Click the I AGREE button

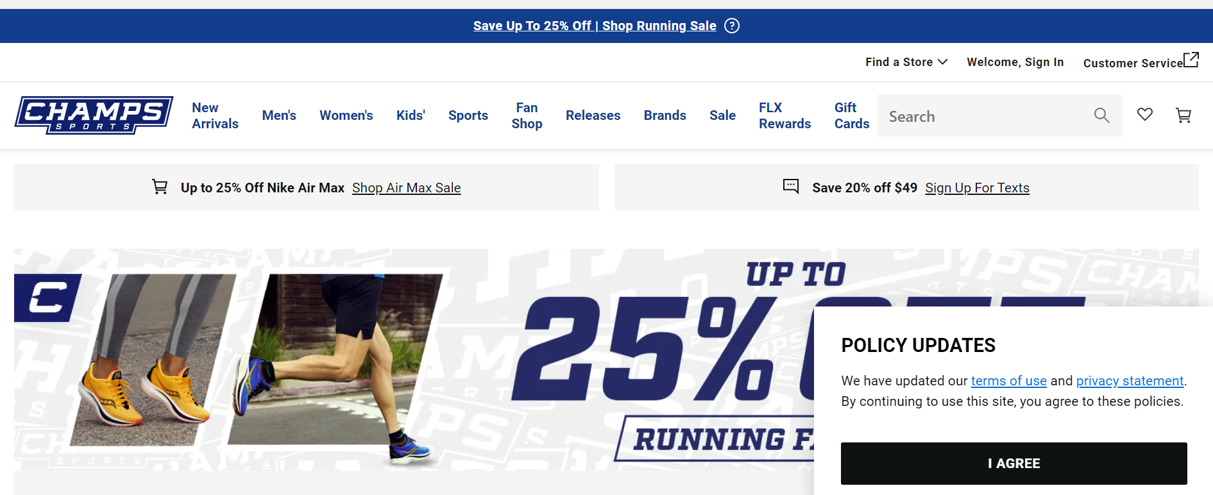(1014, 464)
